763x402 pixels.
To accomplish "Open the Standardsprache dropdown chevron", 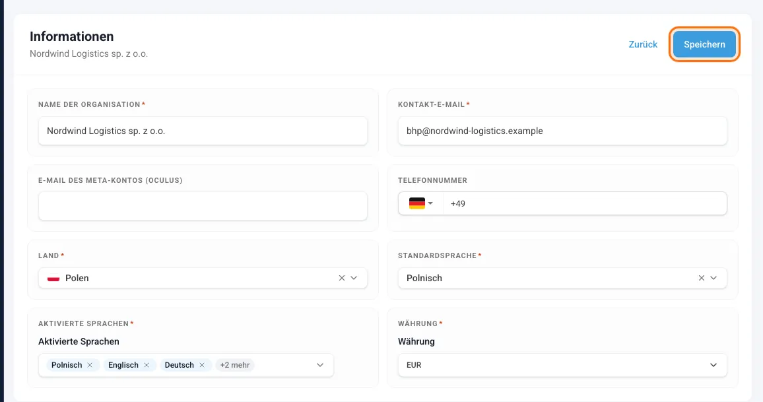I will [713, 278].
